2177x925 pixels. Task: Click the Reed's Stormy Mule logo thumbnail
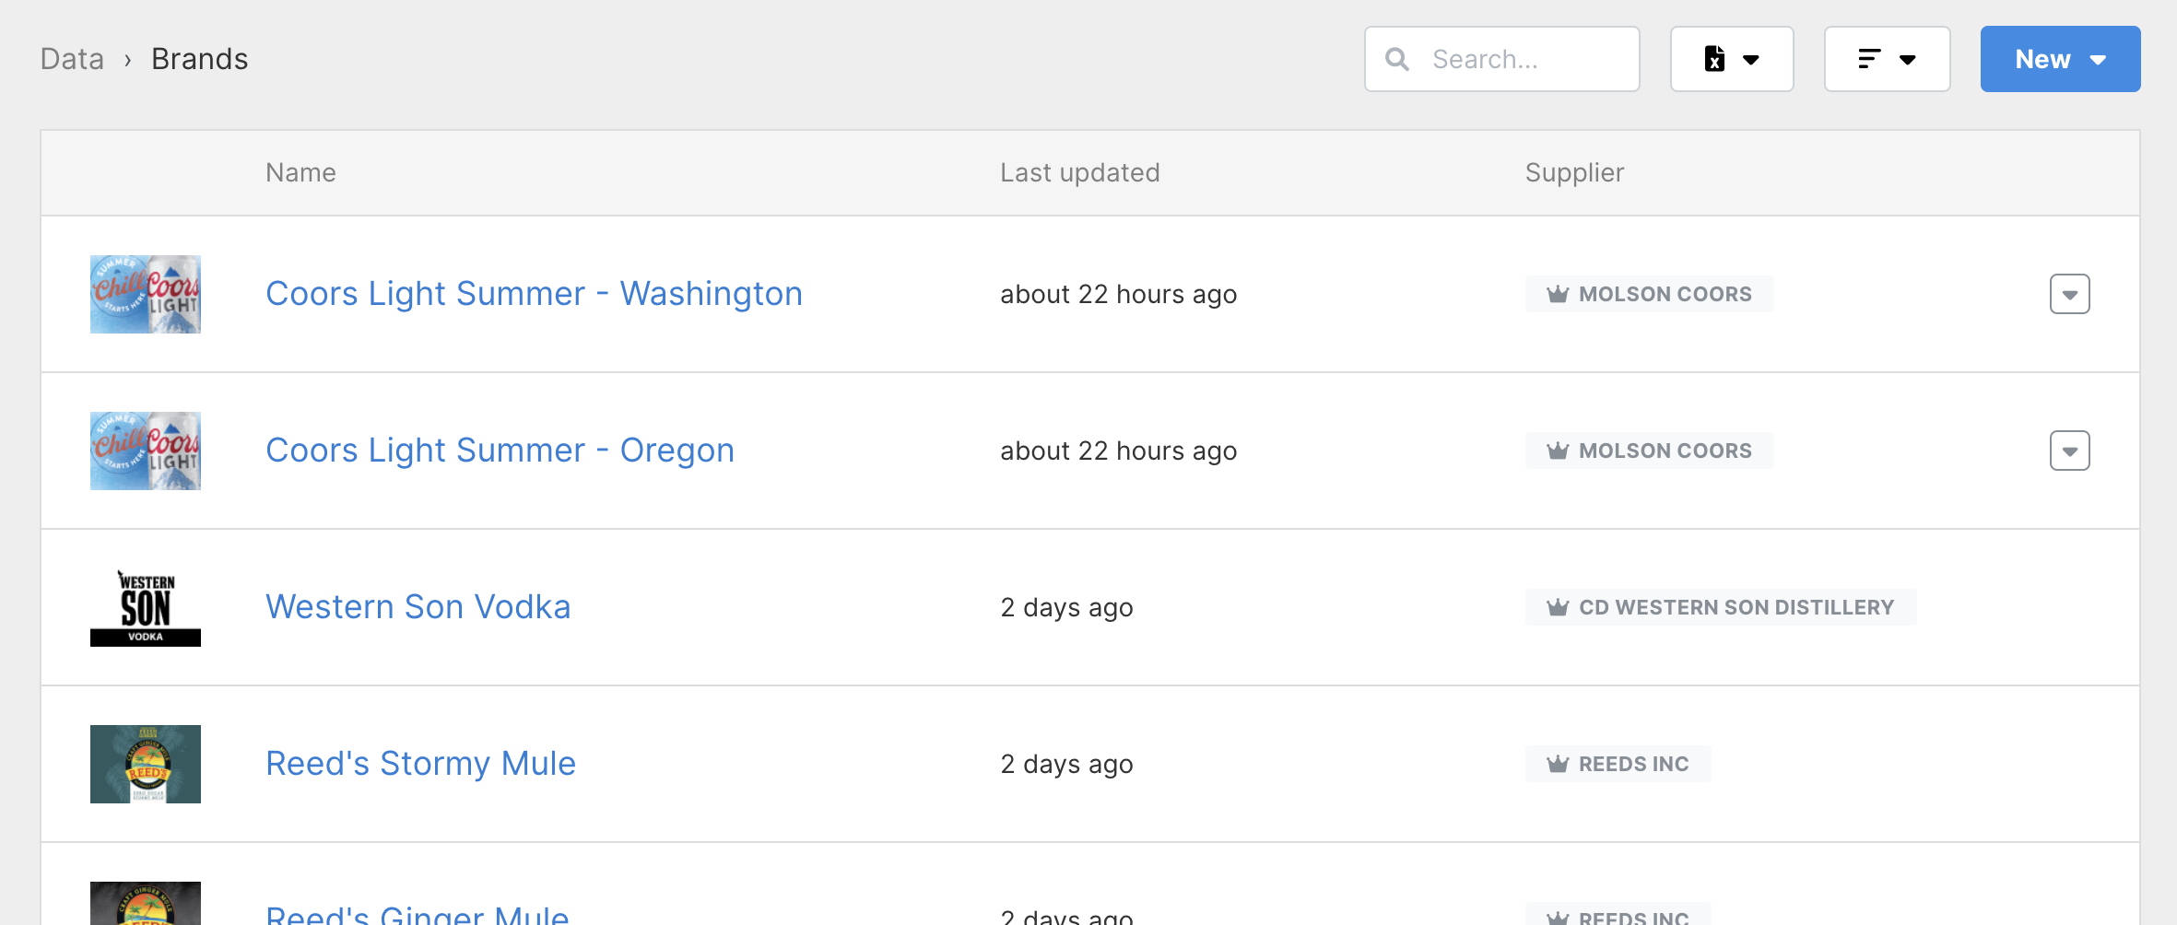tap(146, 764)
